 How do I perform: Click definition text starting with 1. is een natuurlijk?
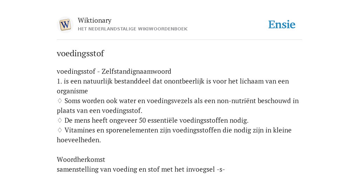point(173,81)
